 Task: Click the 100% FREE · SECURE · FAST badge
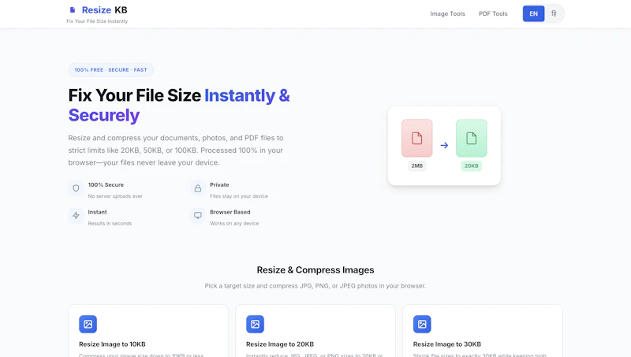click(x=110, y=69)
